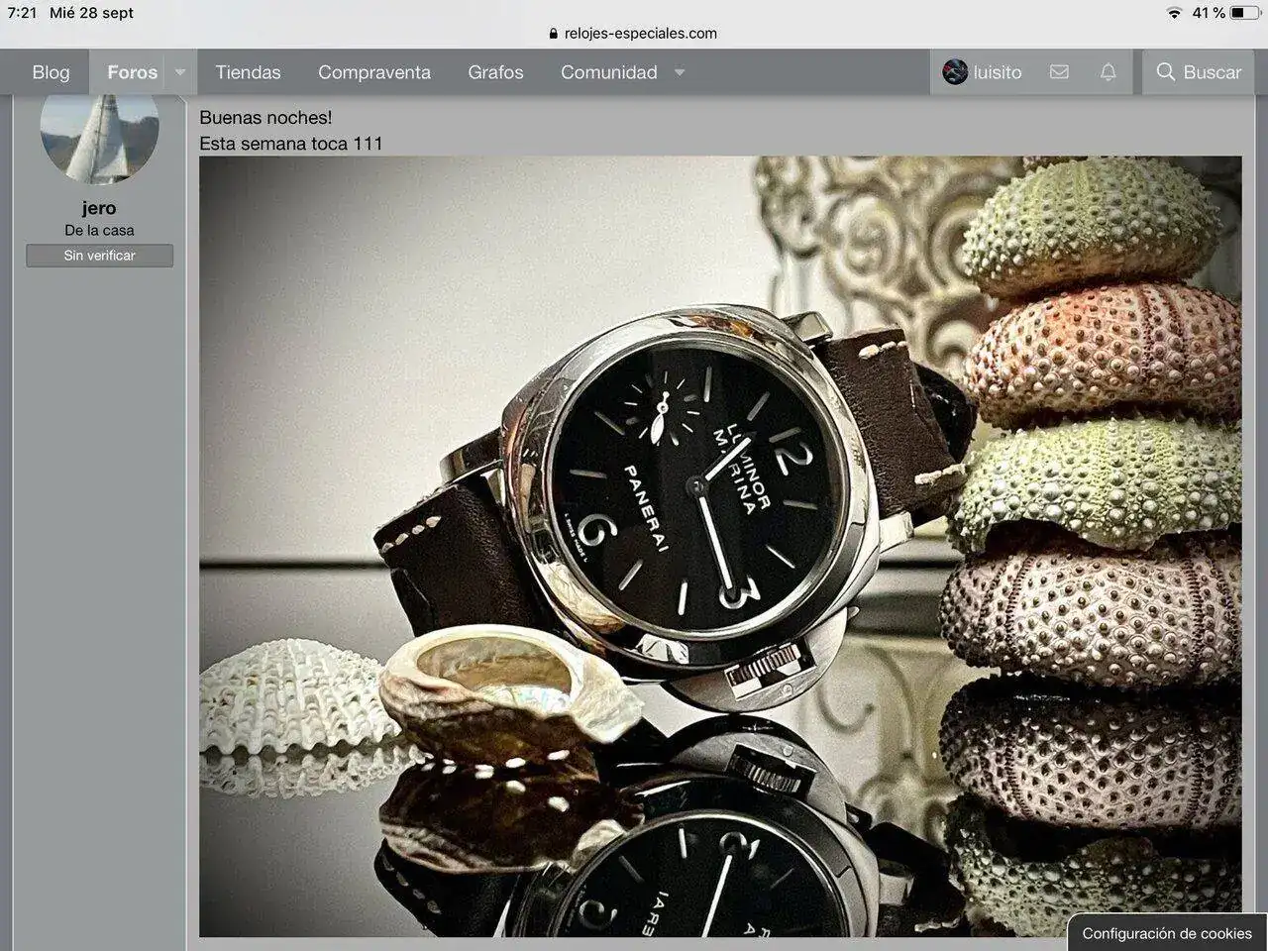Expand the Comunidad dropdown arrow

click(x=680, y=72)
